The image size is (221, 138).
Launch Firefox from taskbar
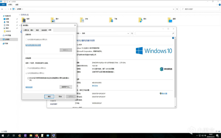[37, 136]
